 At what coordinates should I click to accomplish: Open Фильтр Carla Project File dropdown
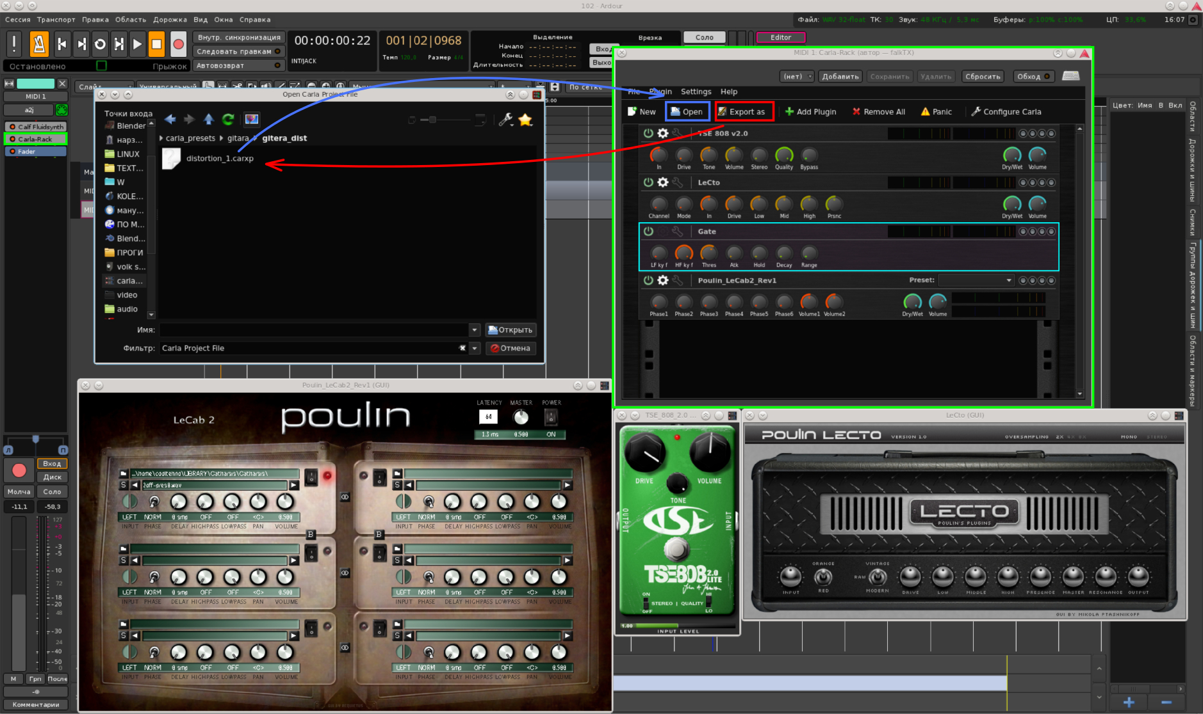tap(475, 348)
